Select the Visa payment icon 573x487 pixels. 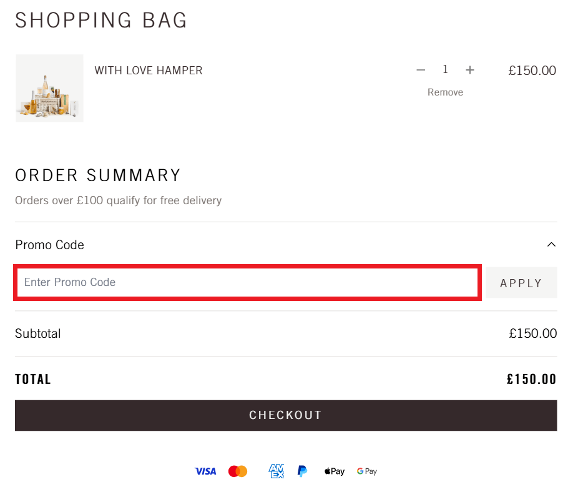click(205, 471)
